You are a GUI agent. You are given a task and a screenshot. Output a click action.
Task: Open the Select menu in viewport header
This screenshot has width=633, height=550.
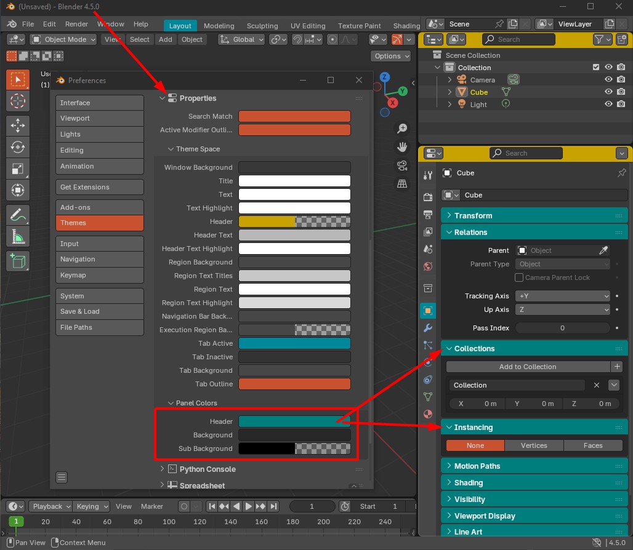point(139,39)
